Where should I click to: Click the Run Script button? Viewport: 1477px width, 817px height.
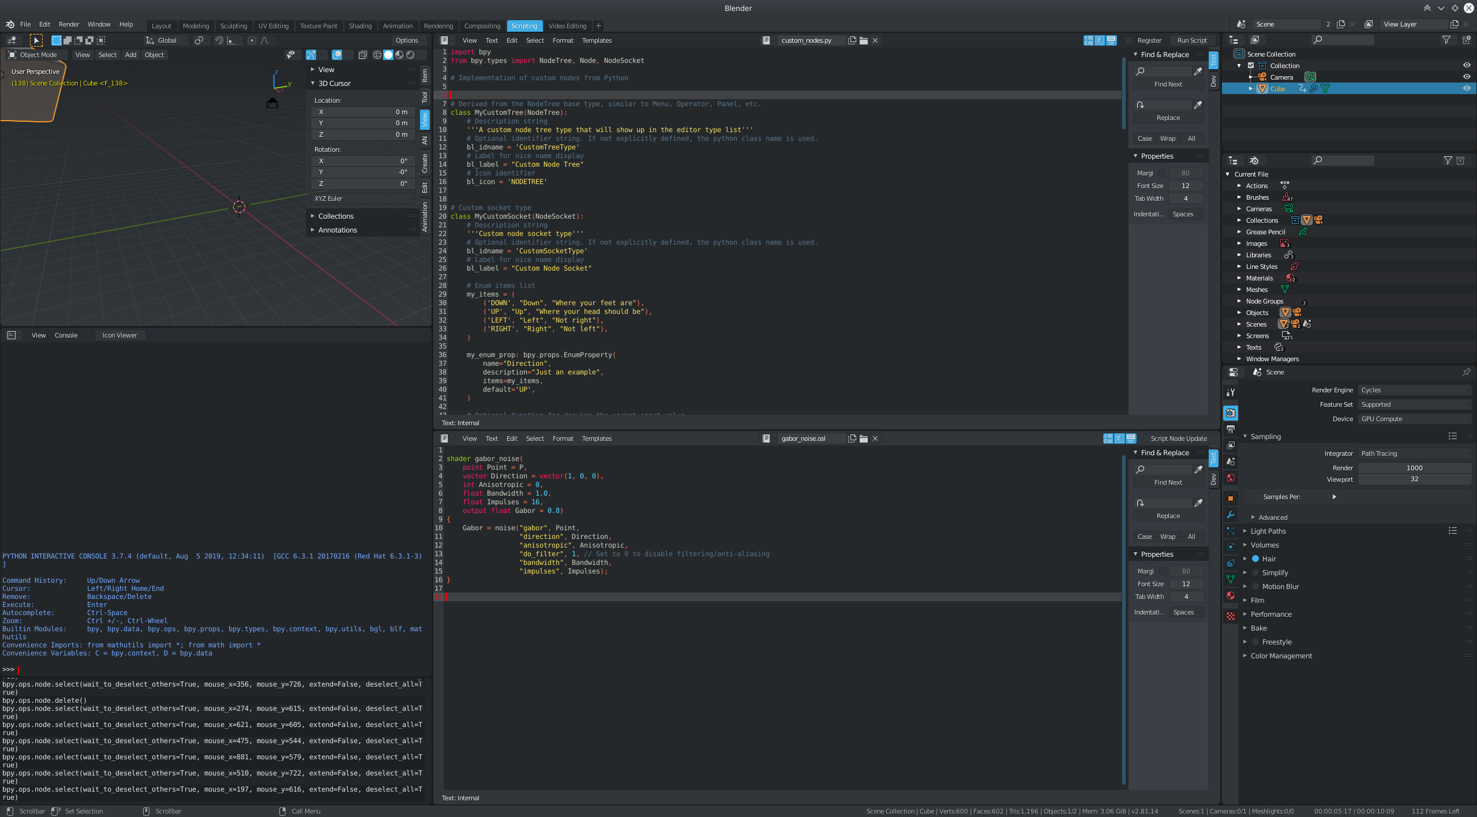[x=1191, y=40]
